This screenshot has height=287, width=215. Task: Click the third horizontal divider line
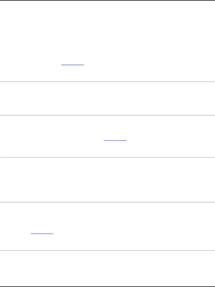[x=107, y=157]
